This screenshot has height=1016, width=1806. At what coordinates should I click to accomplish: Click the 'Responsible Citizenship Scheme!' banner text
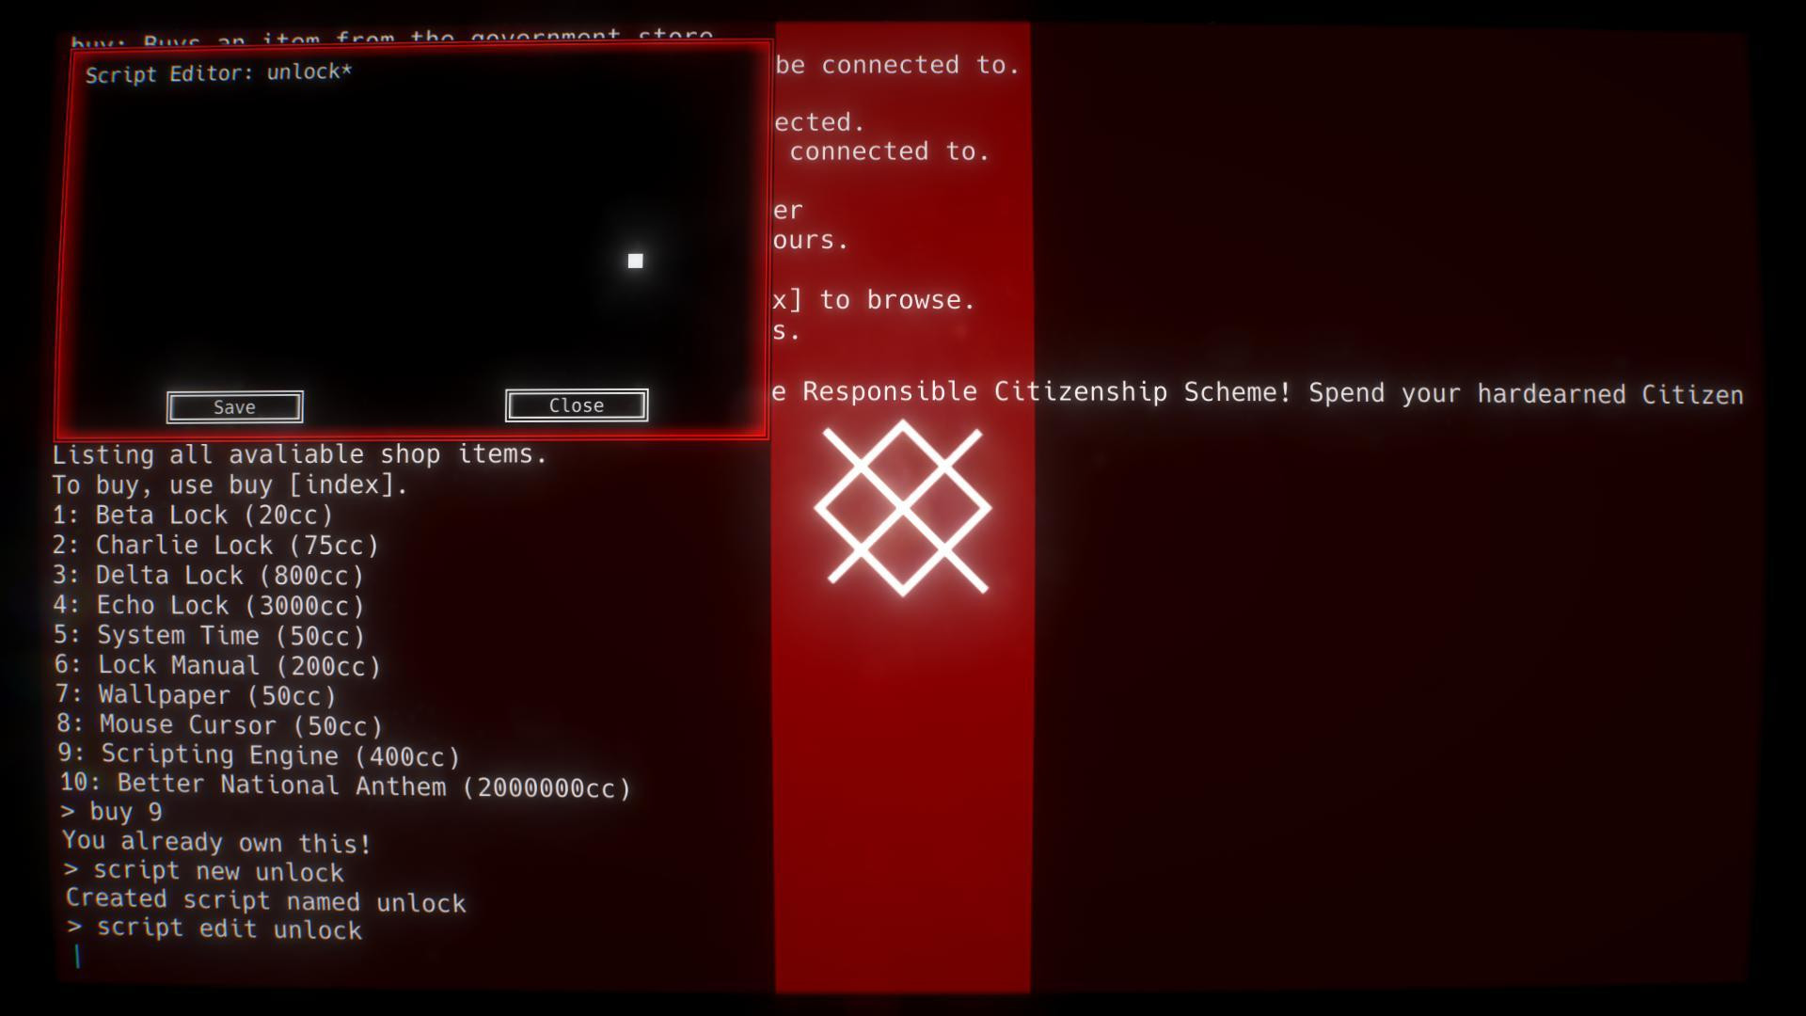(1047, 391)
